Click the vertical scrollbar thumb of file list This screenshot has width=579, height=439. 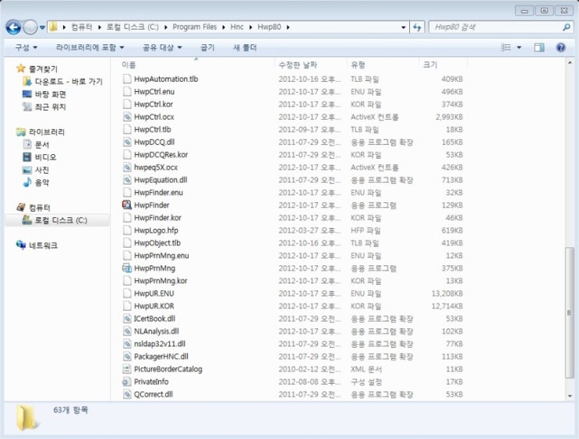(570, 313)
